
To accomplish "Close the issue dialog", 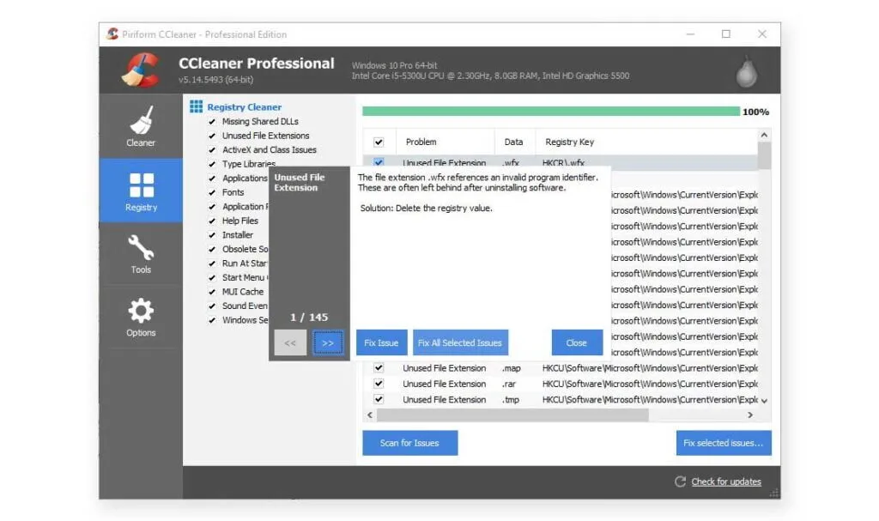I will point(577,342).
